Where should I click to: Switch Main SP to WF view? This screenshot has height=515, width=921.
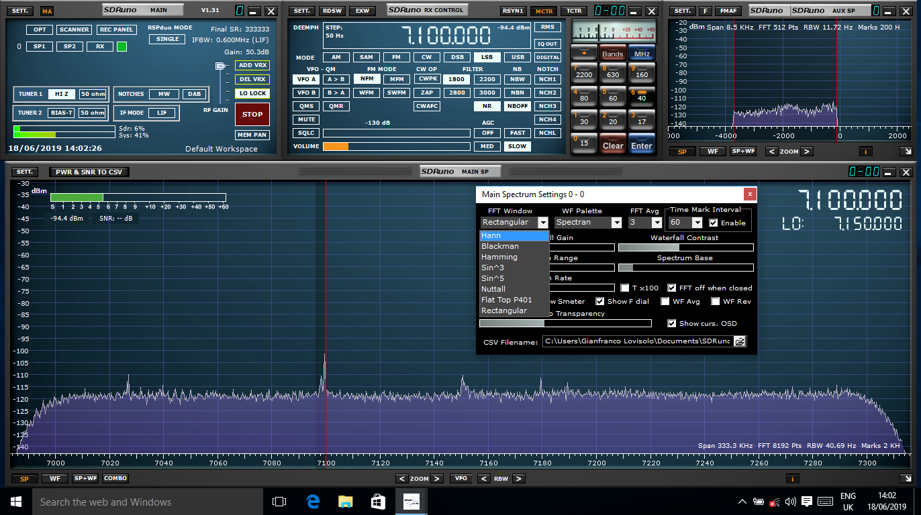coord(54,478)
